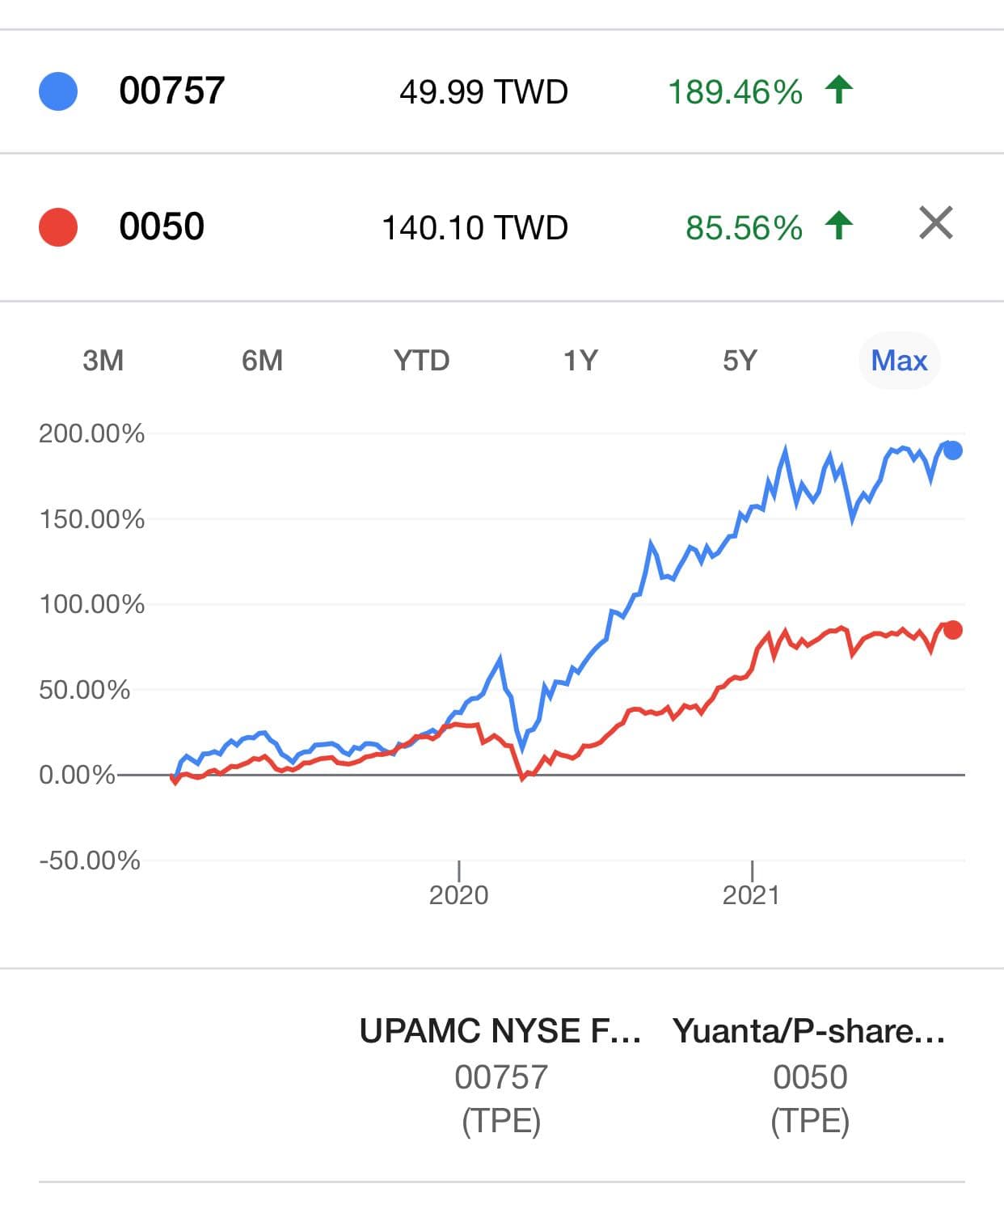The width and height of the screenshot is (1004, 1205).
Task: Click green up arrow beside 85.56%
Action: [x=839, y=225]
